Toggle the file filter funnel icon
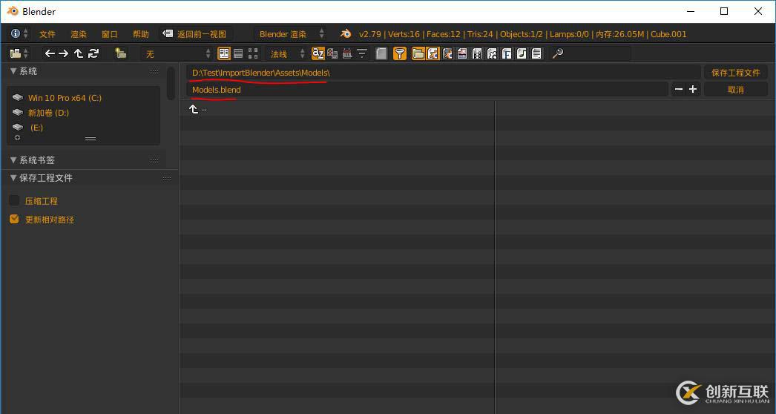This screenshot has width=776, height=414. point(400,53)
